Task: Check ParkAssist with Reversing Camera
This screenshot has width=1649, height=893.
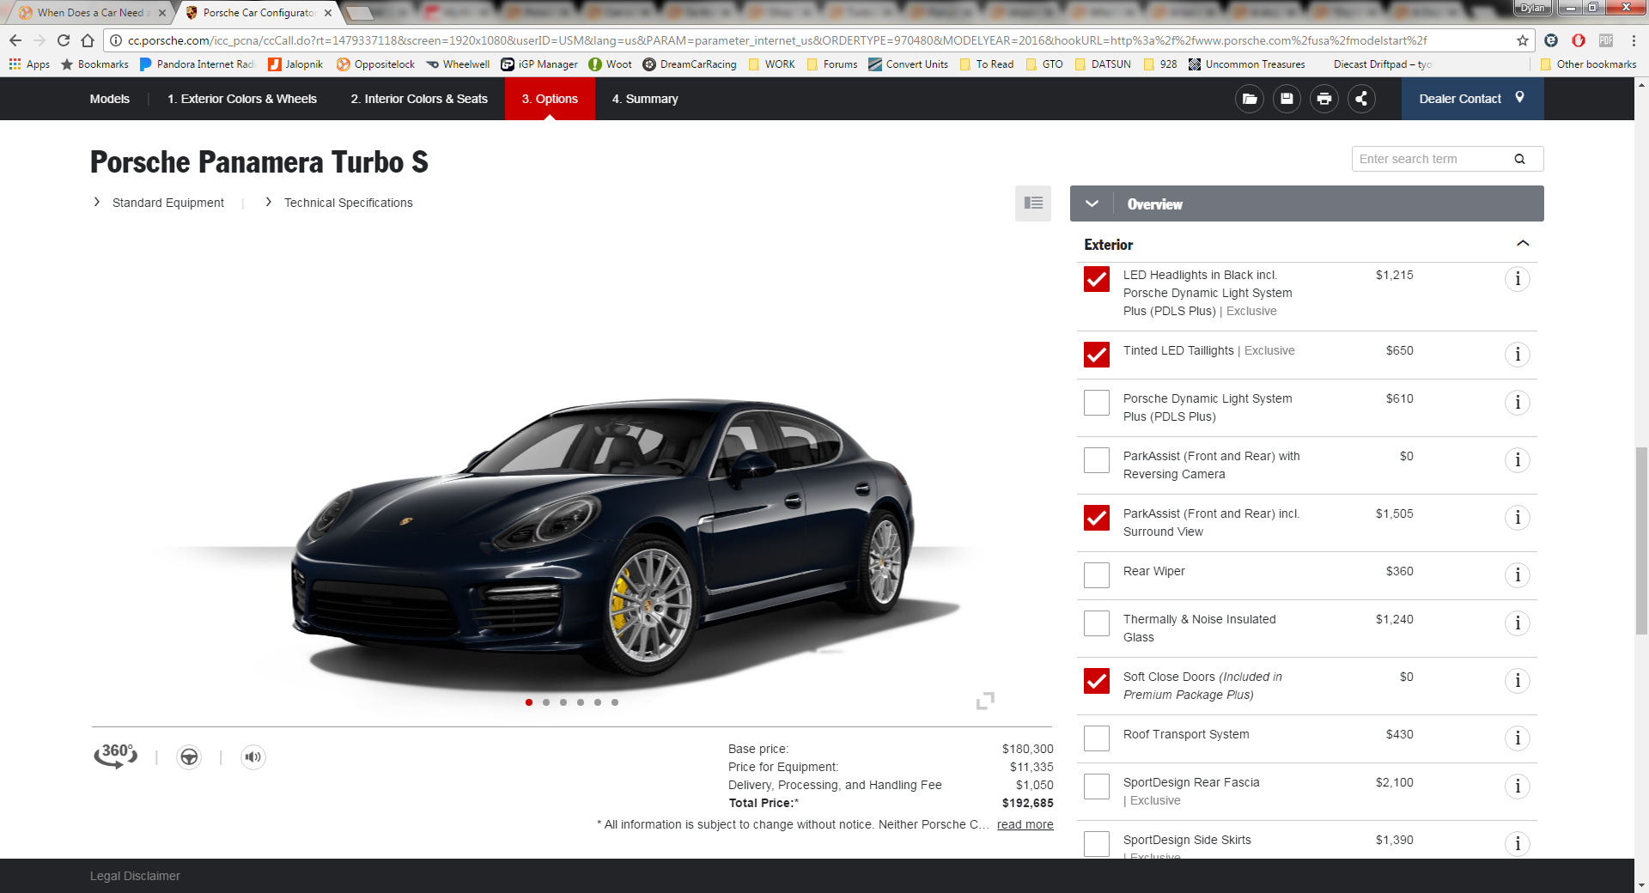Action: coord(1097,460)
